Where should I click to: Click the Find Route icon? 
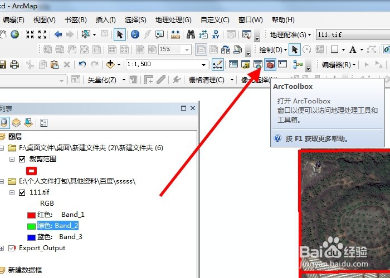(203, 34)
